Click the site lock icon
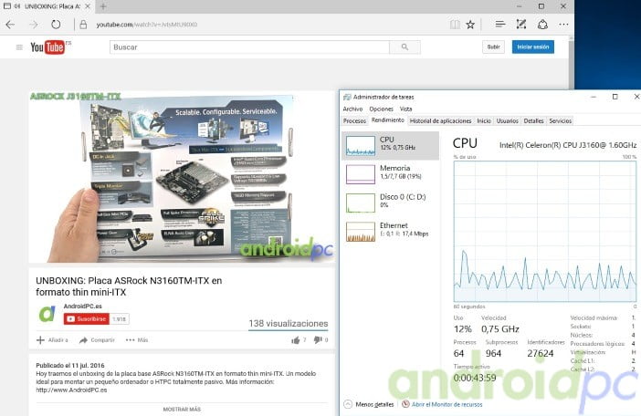This screenshot has height=416, width=641. pos(83,25)
